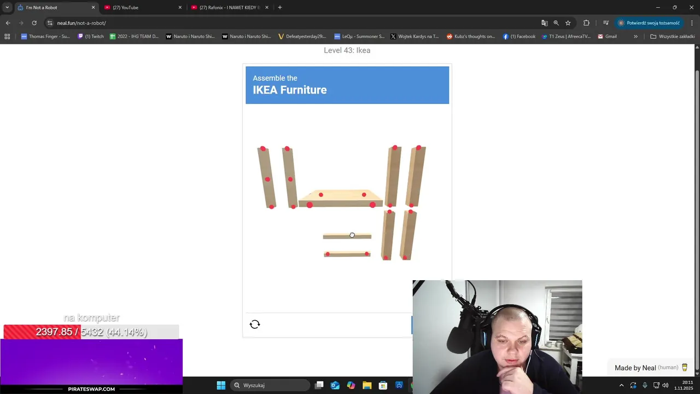The image size is (700, 394).
Task: Open the new tab plus button
Action: coord(280,8)
